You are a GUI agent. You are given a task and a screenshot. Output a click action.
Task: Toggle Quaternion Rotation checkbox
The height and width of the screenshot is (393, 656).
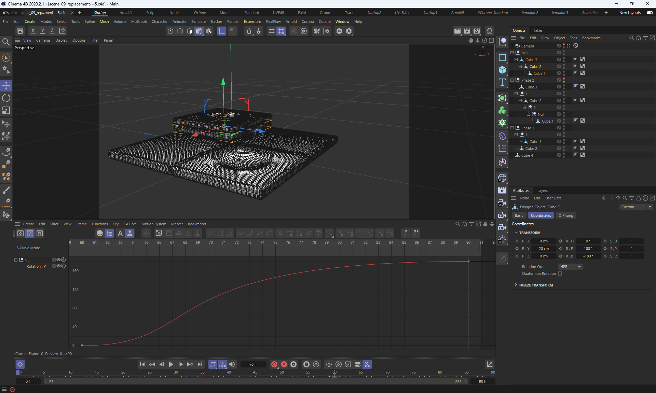pos(560,273)
